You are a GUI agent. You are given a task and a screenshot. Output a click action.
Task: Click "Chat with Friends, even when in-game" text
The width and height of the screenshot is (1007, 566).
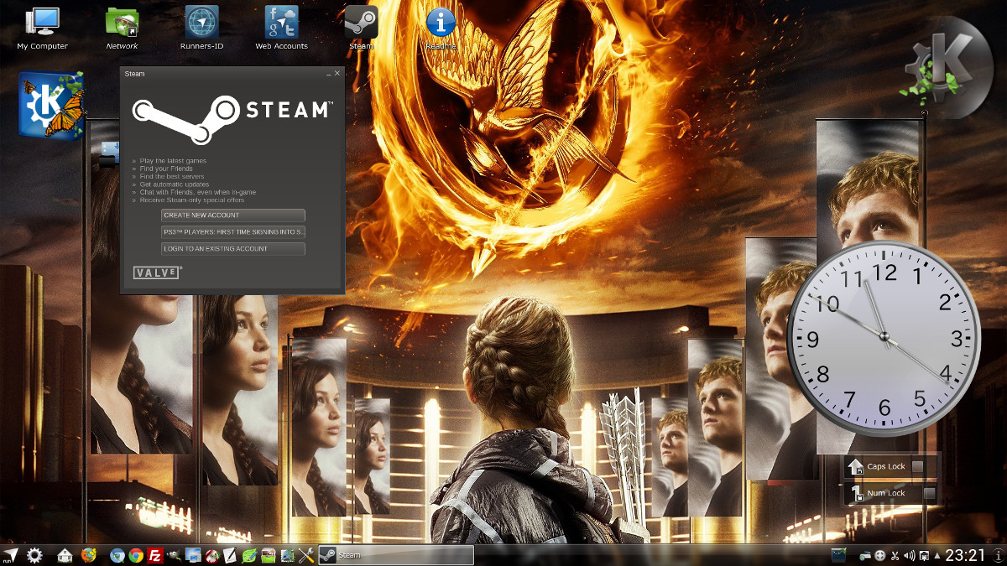point(198,192)
